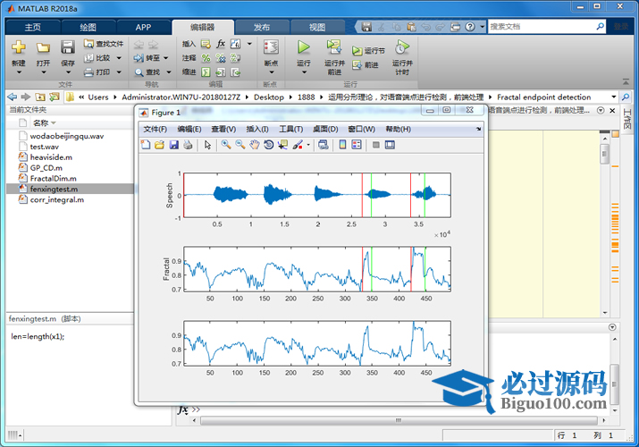The width and height of the screenshot is (639, 447).
Task: Click the editor vertical scrollbar thumb
Action: coord(604,154)
